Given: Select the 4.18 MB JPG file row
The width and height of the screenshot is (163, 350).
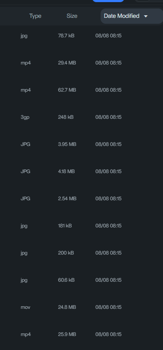Looking at the screenshot, I should coord(81,171).
